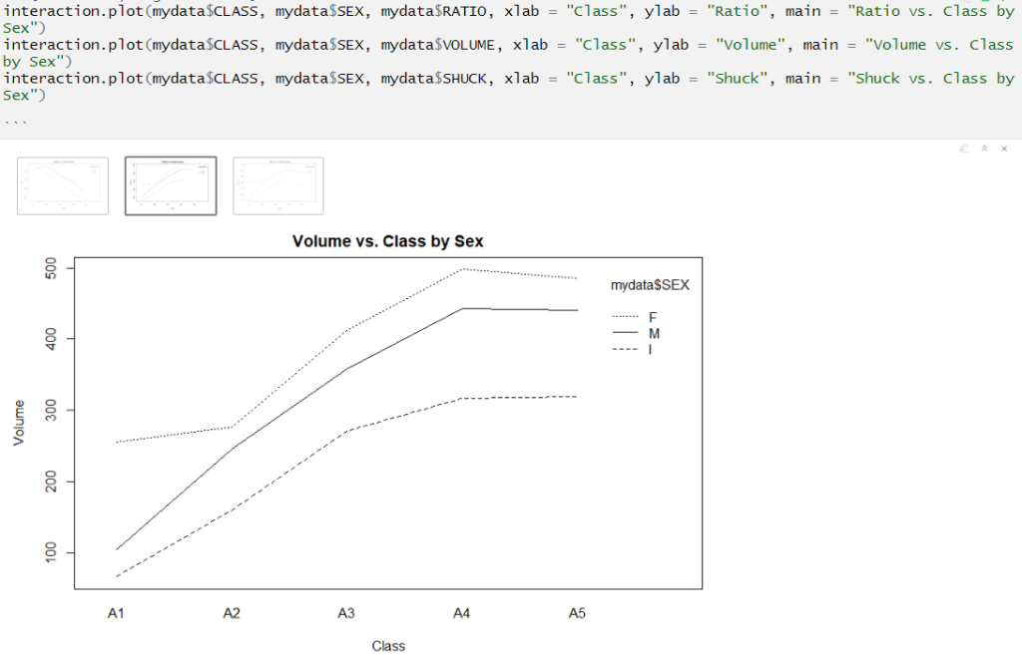Click the mydata$SEX legend title

pyautogui.click(x=650, y=285)
